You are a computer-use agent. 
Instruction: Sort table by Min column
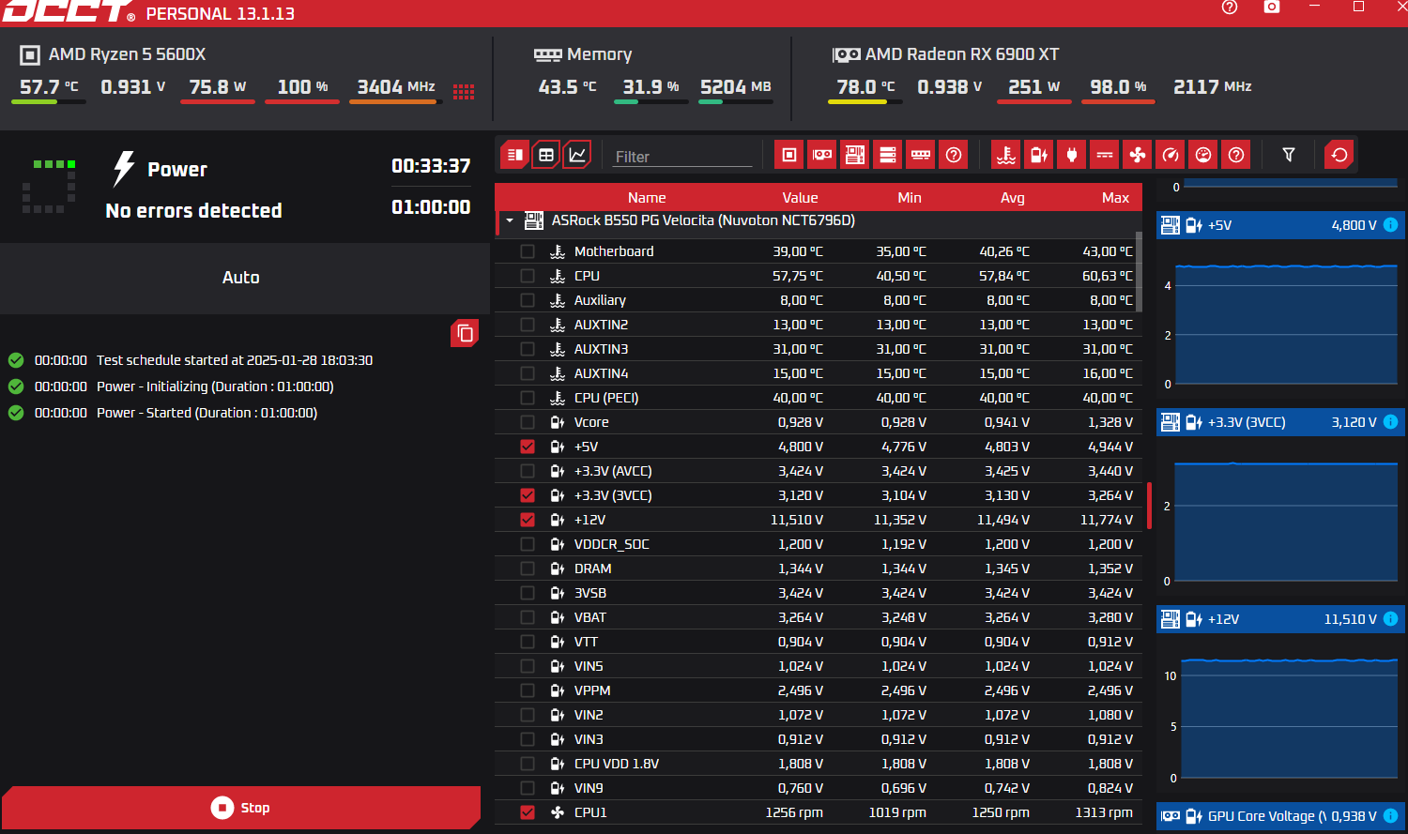tap(910, 198)
